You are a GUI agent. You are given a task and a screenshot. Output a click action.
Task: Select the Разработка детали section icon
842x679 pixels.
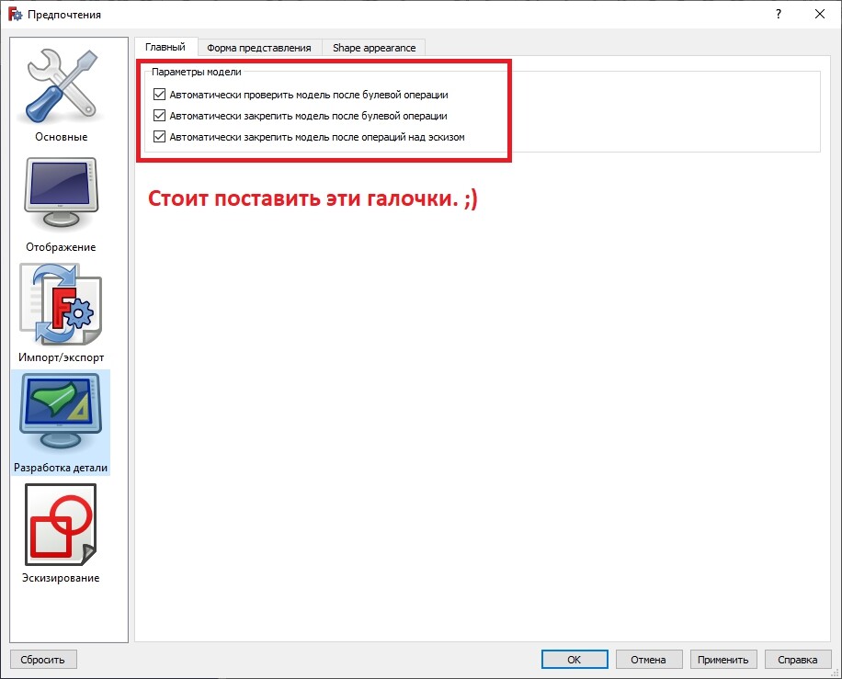tap(61, 422)
